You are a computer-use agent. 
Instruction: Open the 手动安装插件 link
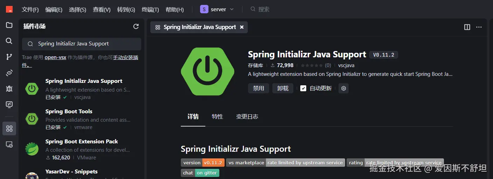coord(125,57)
